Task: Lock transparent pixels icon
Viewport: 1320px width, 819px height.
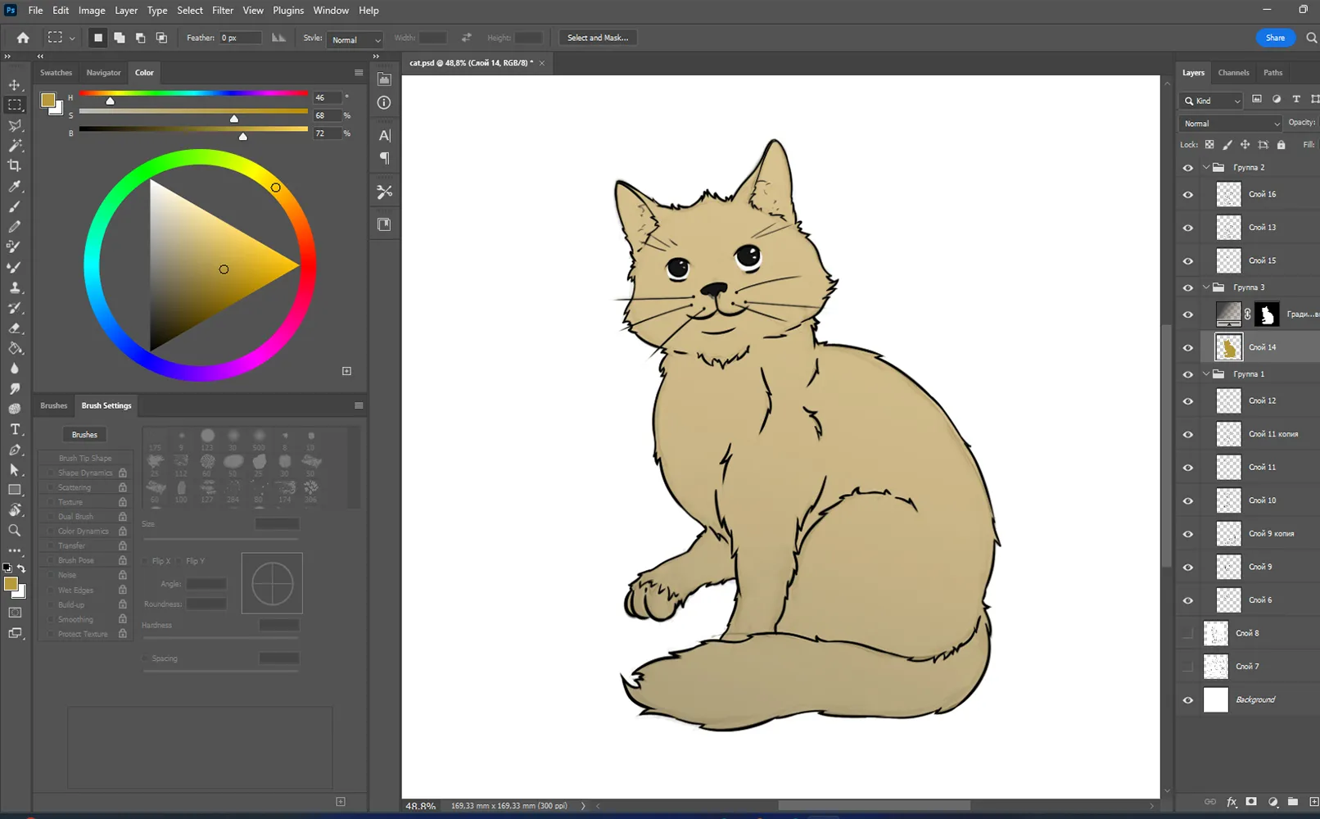Action: coord(1209,145)
